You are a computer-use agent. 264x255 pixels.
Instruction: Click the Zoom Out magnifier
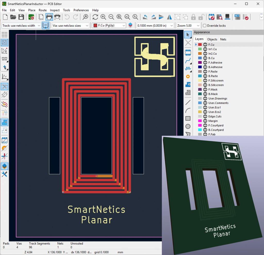point(111,17)
